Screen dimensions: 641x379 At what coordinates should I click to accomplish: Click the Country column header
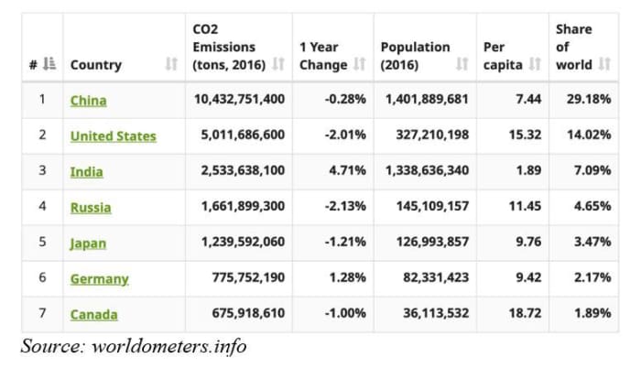[96, 65]
